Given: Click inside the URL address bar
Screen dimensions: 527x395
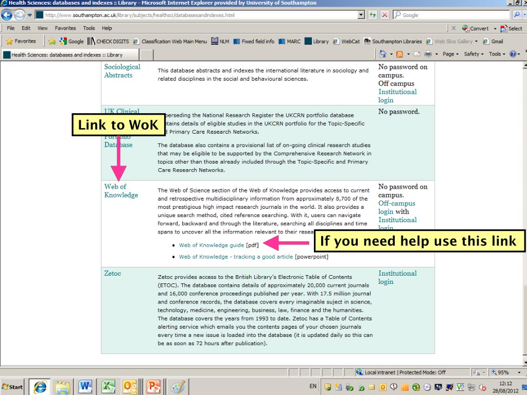Looking at the screenshot, I should [196, 15].
